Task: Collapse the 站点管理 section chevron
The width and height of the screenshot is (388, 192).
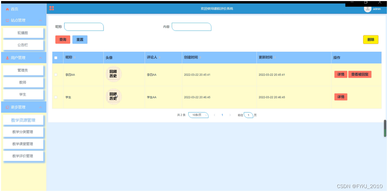Action: point(40,21)
